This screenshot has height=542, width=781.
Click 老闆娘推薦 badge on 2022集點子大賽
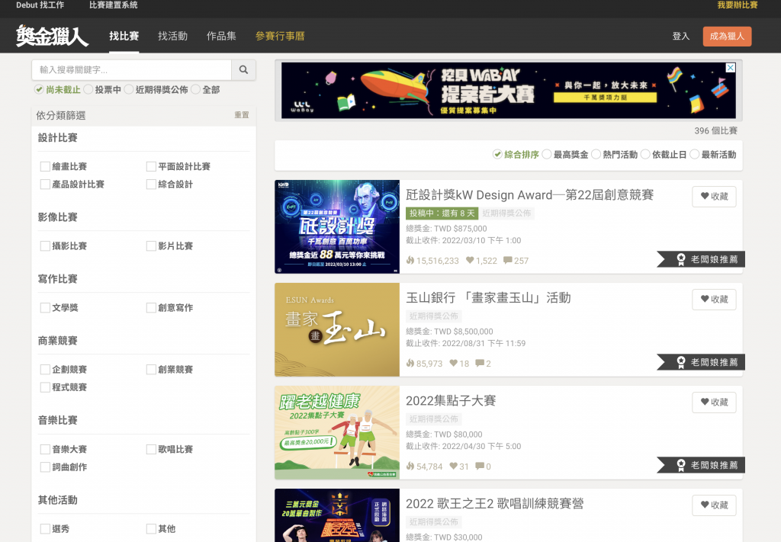click(701, 465)
